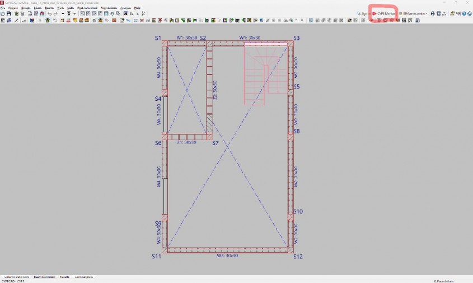Open the Groups menu

point(26,8)
